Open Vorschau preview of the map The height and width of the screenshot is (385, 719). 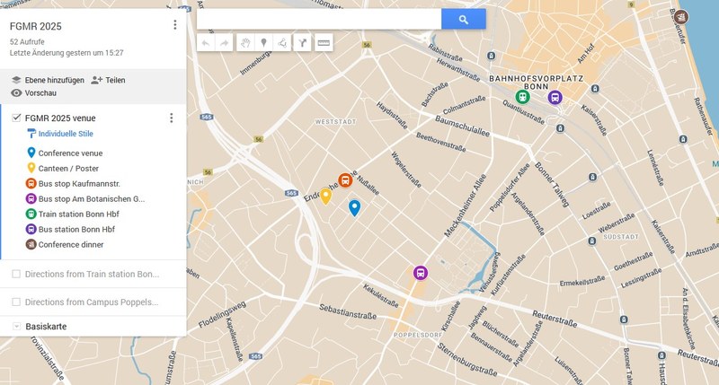[34, 93]
